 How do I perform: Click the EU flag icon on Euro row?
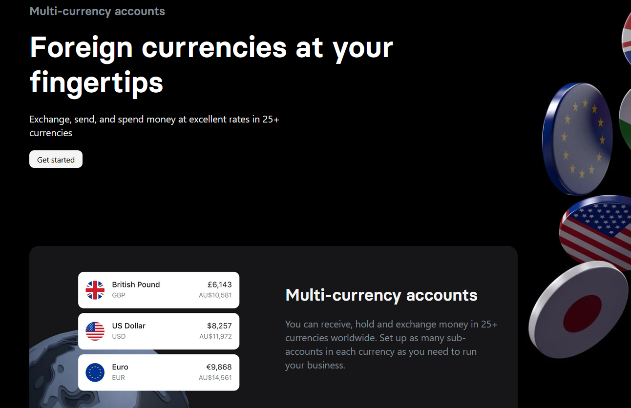[95, 372]
